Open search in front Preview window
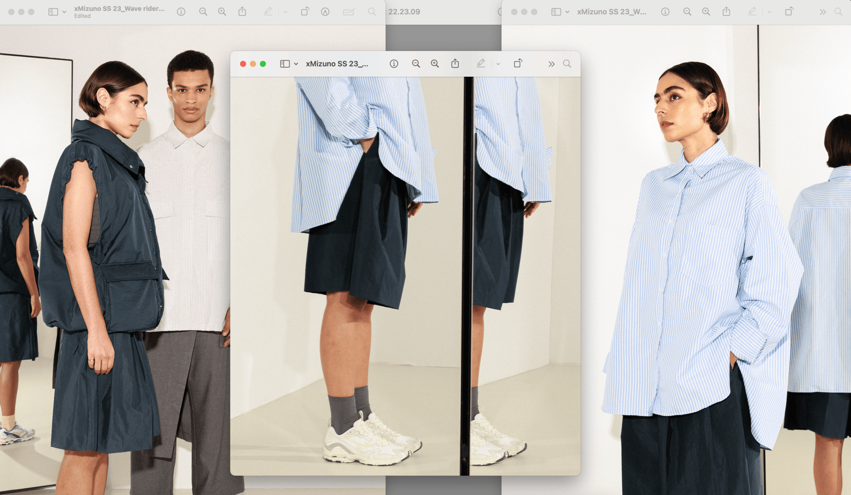Image resolution: width=851 pixels, height=495 pixels. click(x=567, y=64)
